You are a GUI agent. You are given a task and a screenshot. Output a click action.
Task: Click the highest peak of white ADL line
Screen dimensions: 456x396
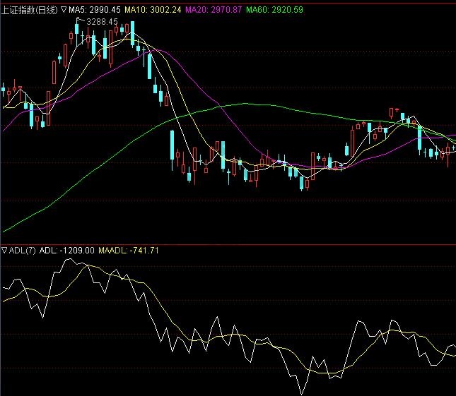click(69, 259)
